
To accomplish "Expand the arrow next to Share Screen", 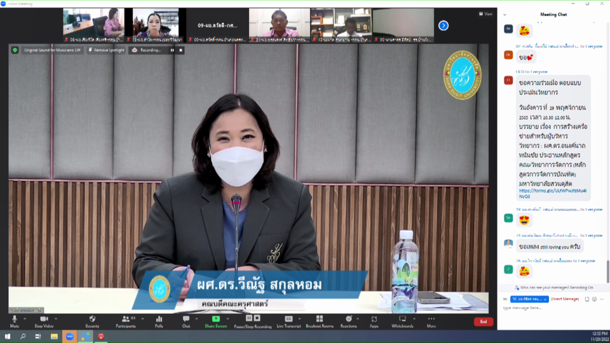I will (x=227, y=318).
